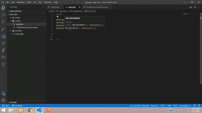Open notifications bell in status bar

(x=199, y=105)
